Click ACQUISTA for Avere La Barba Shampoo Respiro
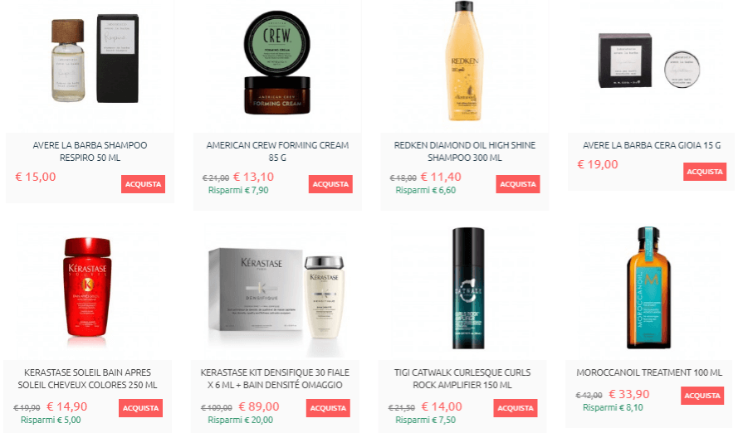This screenshot has width=743, height=433. 143,184
